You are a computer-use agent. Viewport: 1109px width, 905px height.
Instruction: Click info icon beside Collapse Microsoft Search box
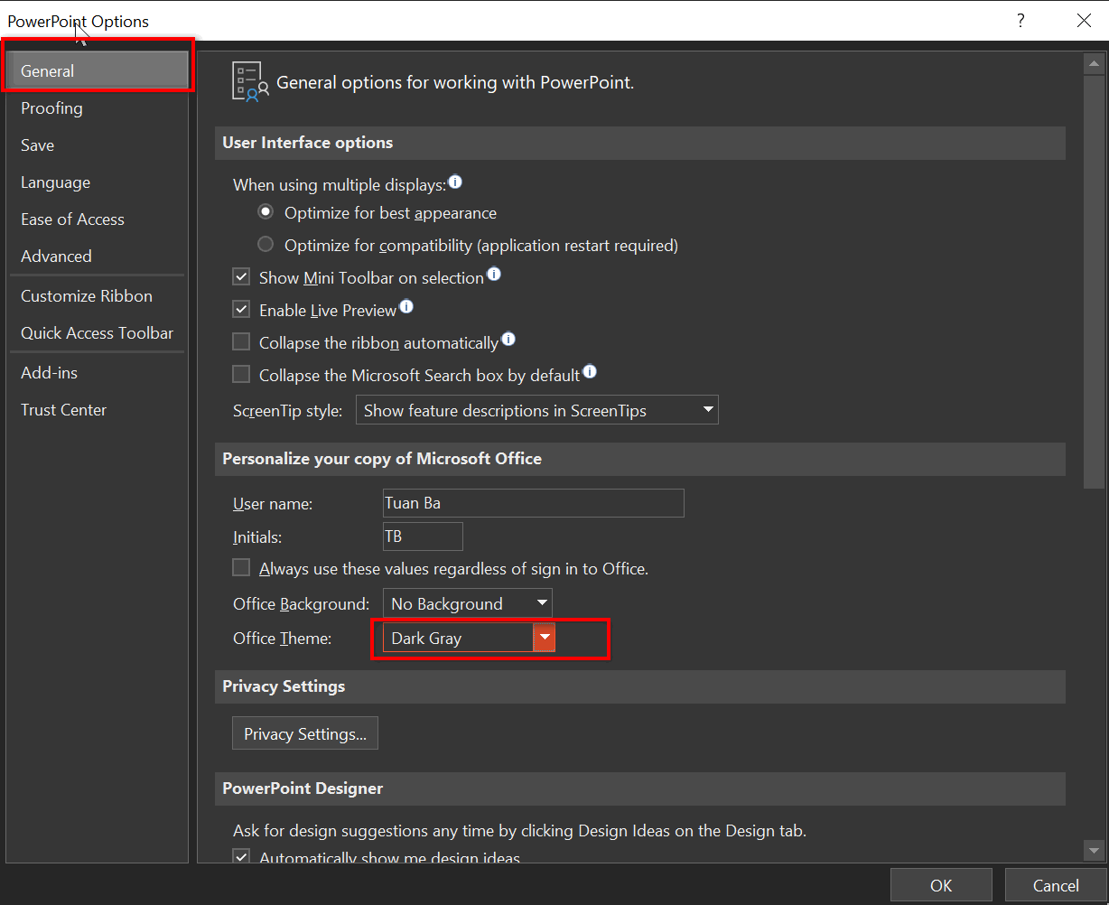click(590, 371)
